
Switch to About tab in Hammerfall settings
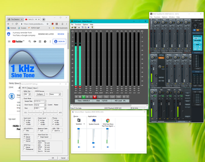(35, 88)
